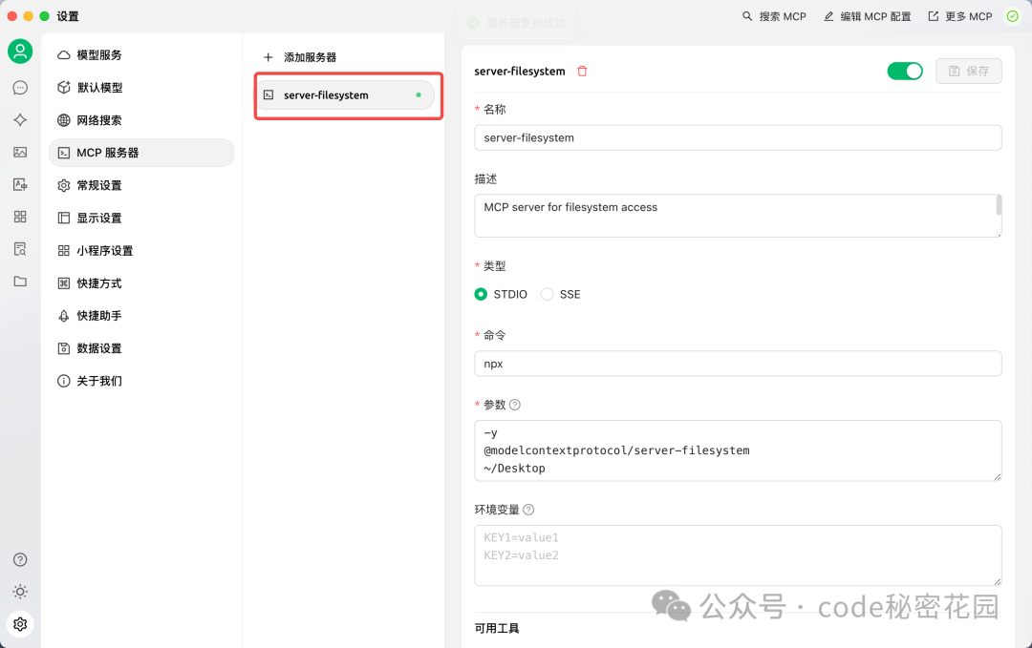Open the mini apps grid icon
Screen dimensions: 1032x648
tap(20, 217)
